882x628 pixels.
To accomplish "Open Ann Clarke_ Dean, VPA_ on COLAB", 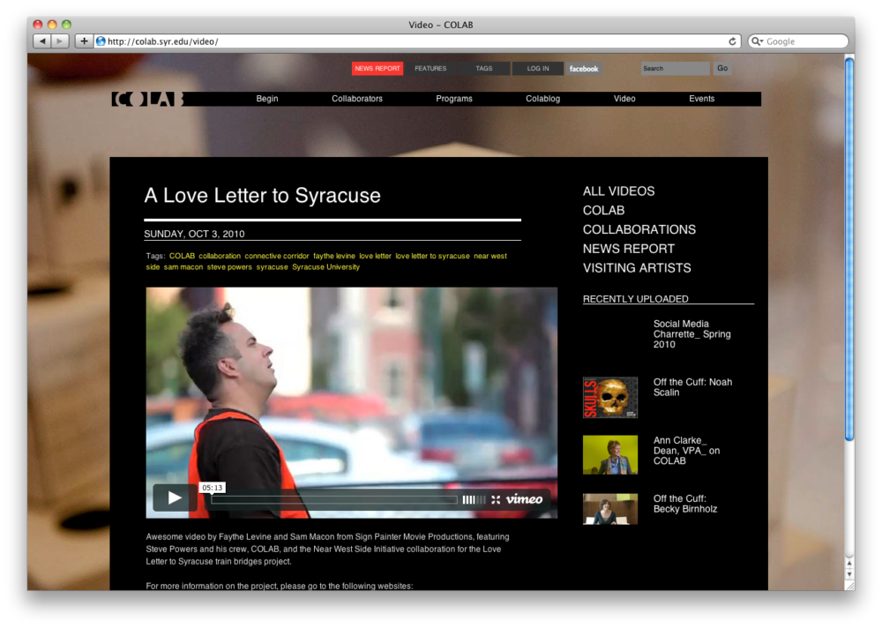I will tap(686, 451).
